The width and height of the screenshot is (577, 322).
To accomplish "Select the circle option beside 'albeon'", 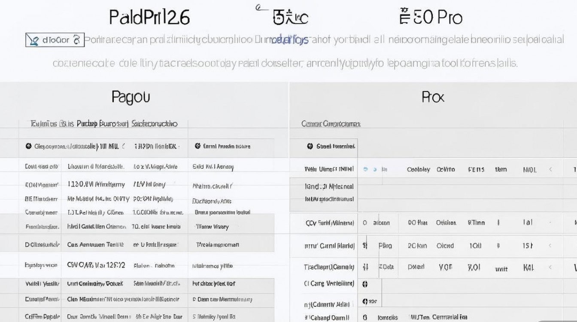I will pyautogui.click(x=365, y=223).
